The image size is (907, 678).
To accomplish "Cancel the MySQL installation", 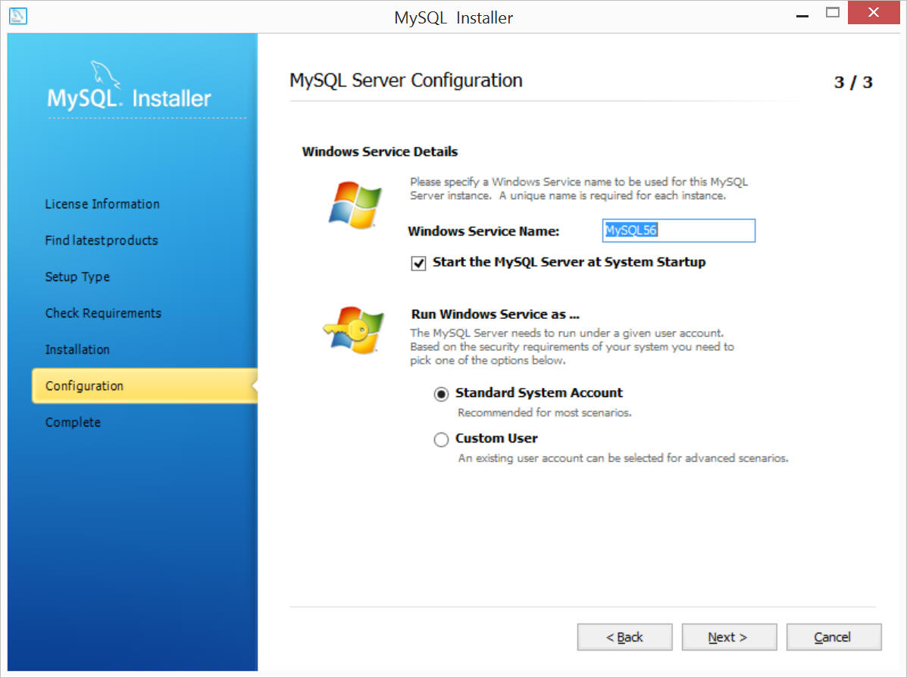I will [x=834, y=637].
